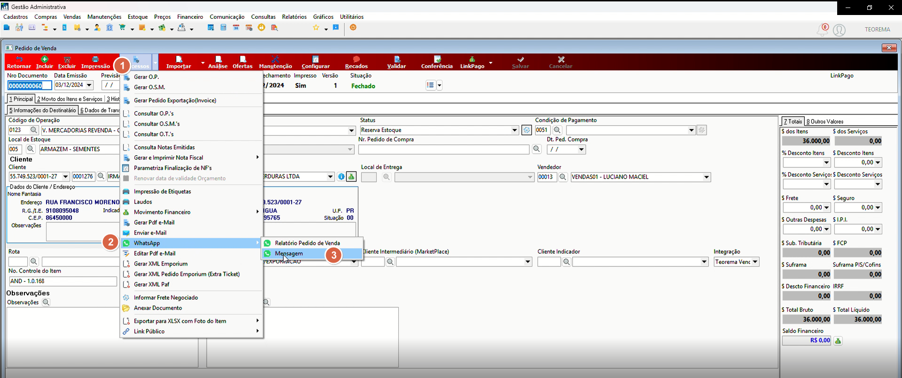This screenshot has height=378, width=902.
Task: Open the Análise tool
Action: [x=218, y=62]
